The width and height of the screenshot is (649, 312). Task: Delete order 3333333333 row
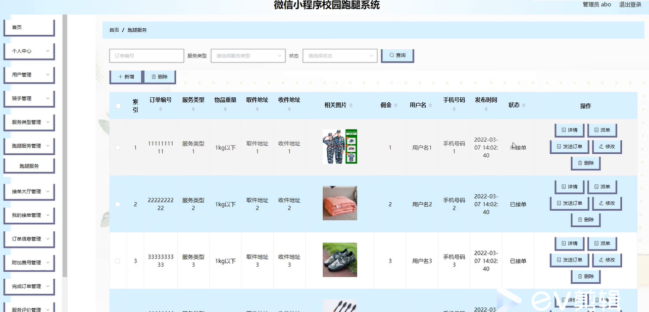tap(585, 277)
